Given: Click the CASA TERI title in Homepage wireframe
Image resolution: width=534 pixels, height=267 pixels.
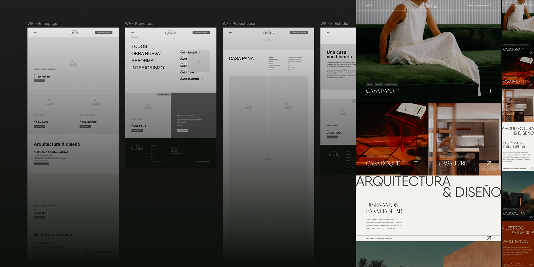Looking at the screenshot, I should pos(41,213).
